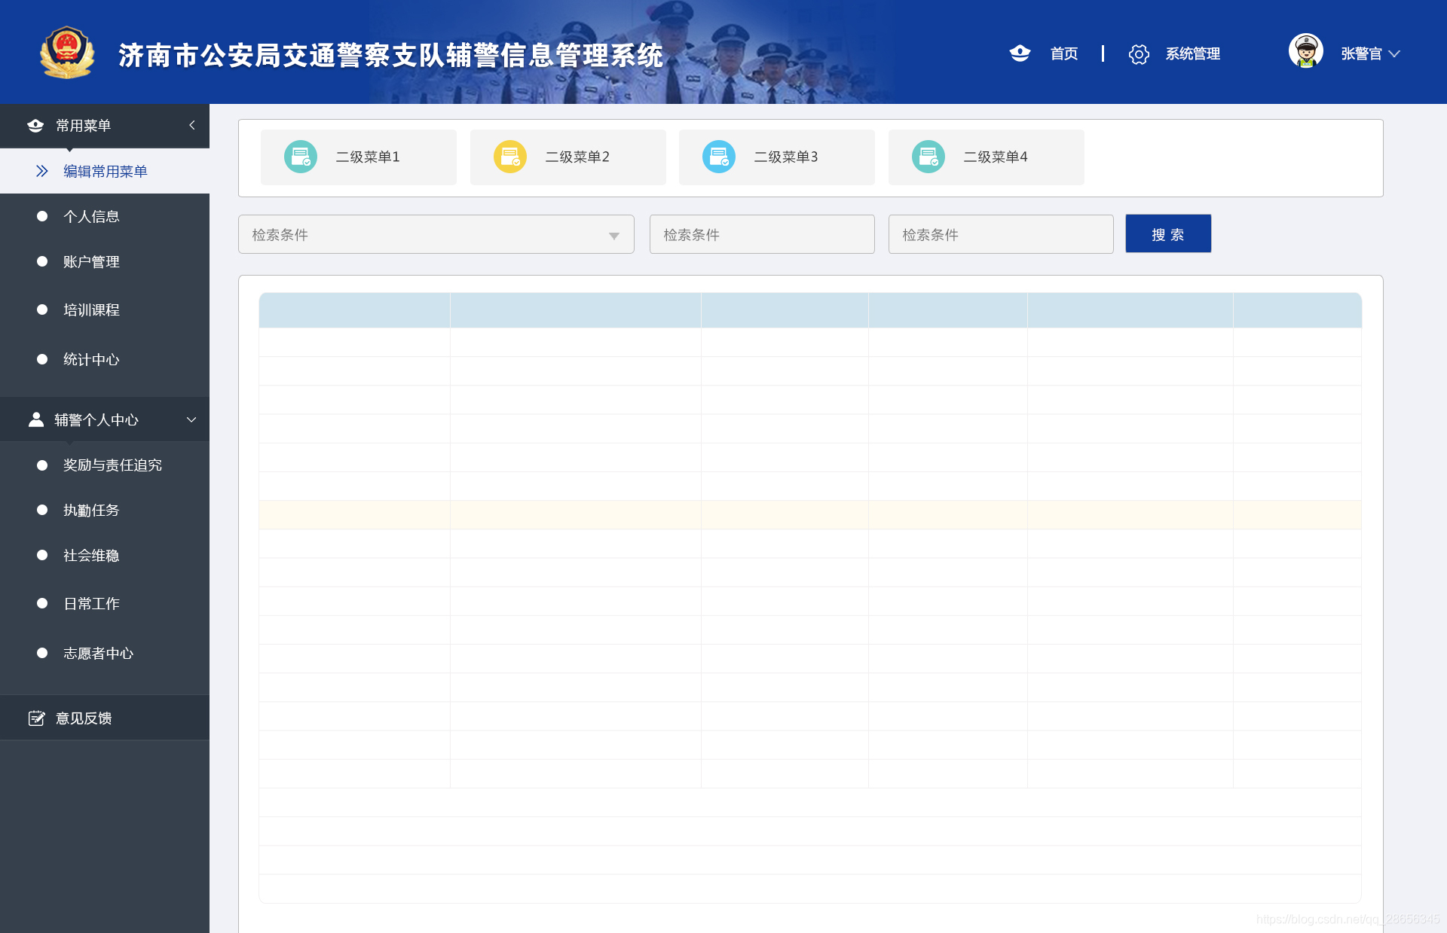Select the highlighted yellow table row

coord(809,515)
